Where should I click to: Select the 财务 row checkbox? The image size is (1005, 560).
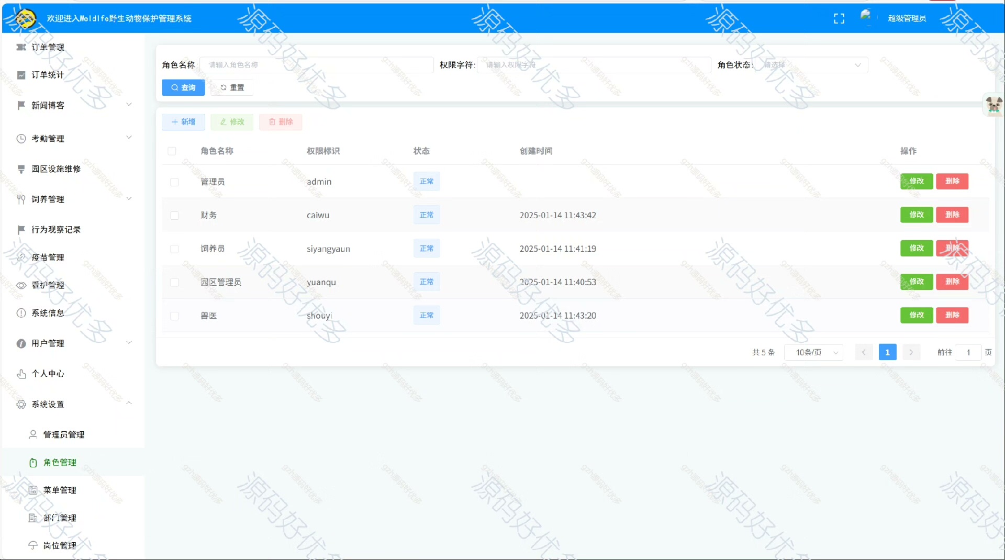point(174,216)
